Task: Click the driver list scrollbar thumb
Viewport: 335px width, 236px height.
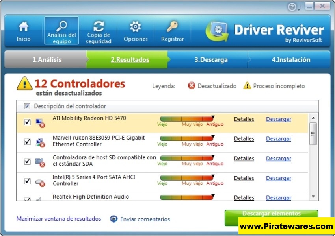Action: [313, 134]
